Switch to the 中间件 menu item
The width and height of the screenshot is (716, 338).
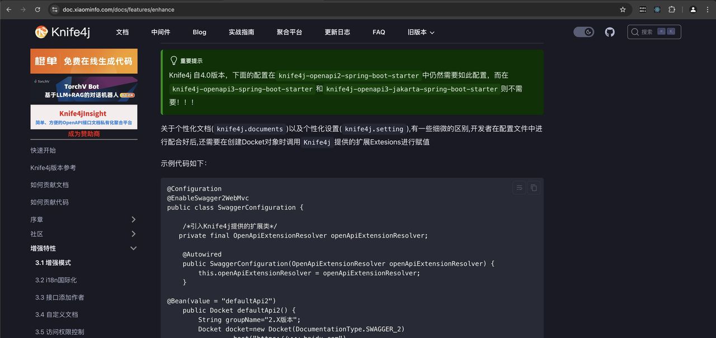pyautogui.click(x=161, y=32)
